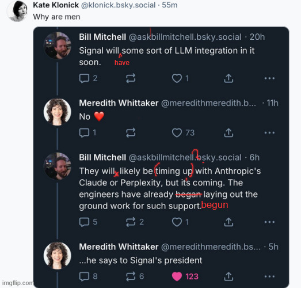Share "he says to Signal's president" post

pyautogui.click(x=228, y=276)
